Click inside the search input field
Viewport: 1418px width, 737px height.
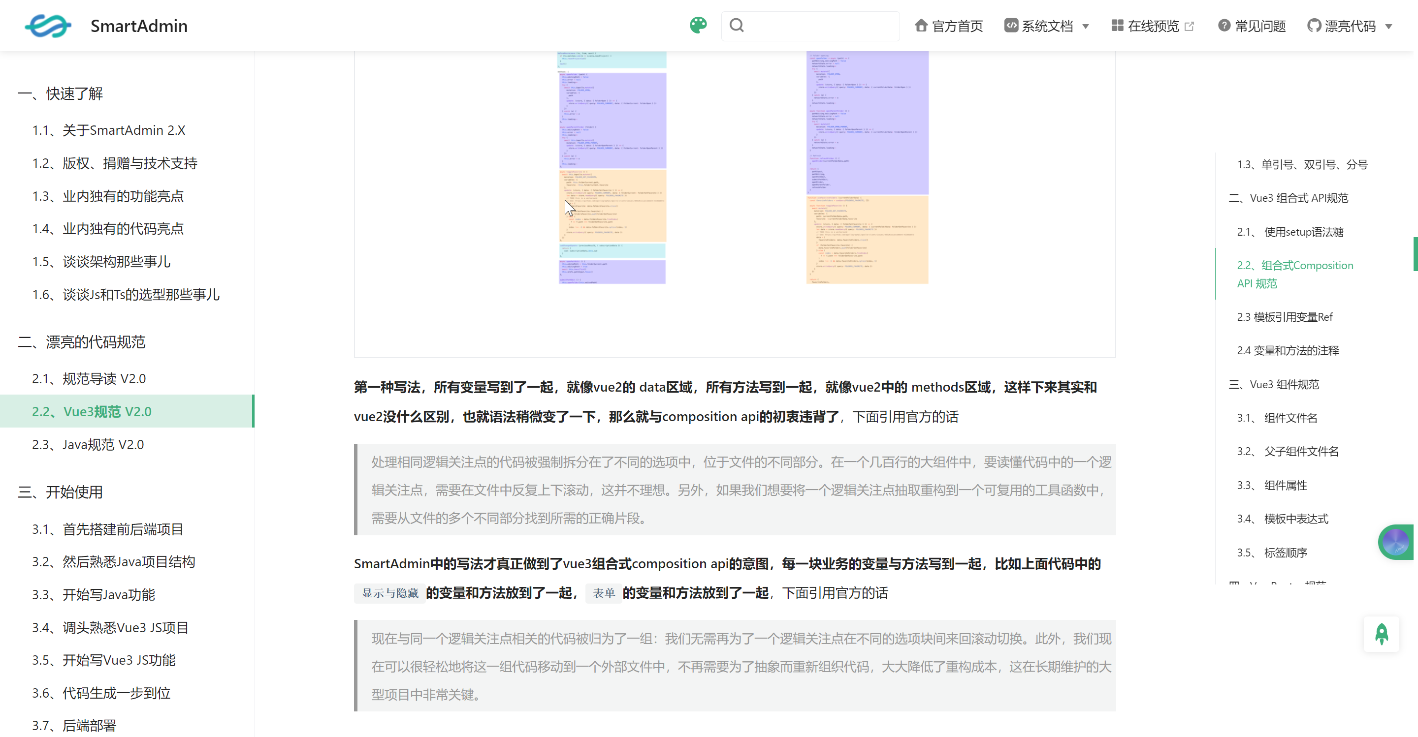point(820,26)
